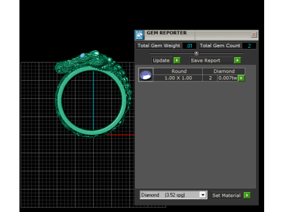Click the Set Material button
The width and height of the screenshot is (283, 212).
point(226,196)
